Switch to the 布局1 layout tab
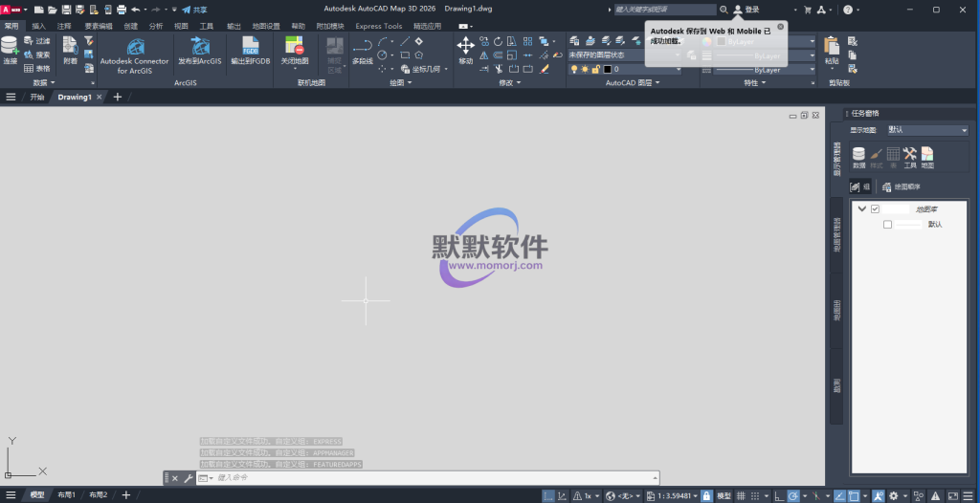The image size is (980, 503). (x=66, y=495)
